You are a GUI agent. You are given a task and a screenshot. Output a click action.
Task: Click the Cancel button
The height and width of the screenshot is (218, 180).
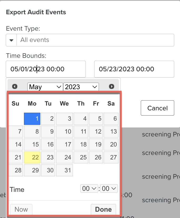coord(157,108)
